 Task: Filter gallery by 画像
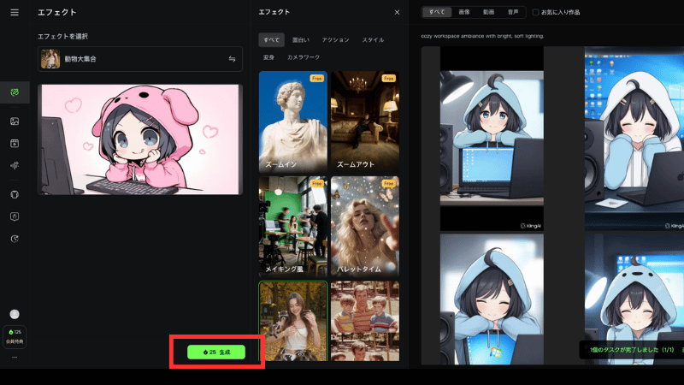pos(464,12)
